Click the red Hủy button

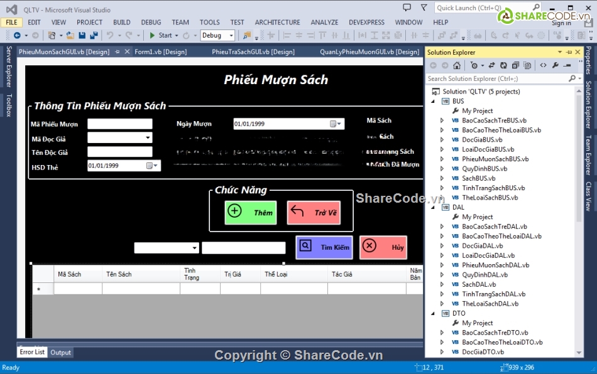(x=383, y=247)
